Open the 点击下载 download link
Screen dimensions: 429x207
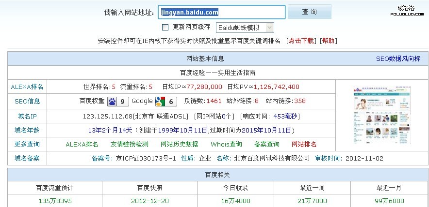(x=301, y=41)
